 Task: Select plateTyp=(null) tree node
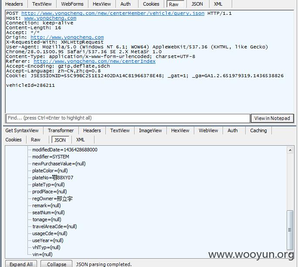tap(48, 185)
